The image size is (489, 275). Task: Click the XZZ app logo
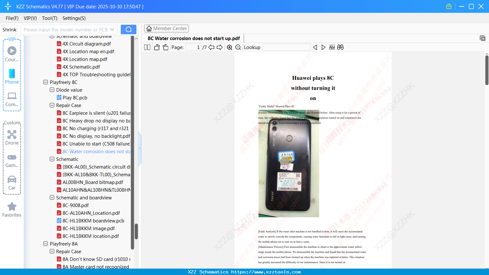(8, 6)
